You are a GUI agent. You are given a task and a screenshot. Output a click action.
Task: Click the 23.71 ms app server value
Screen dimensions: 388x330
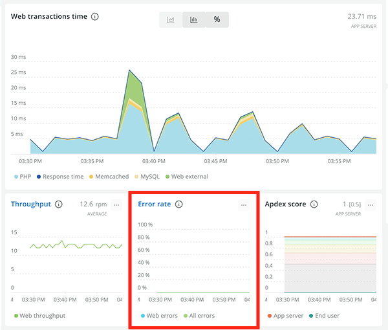361,17
